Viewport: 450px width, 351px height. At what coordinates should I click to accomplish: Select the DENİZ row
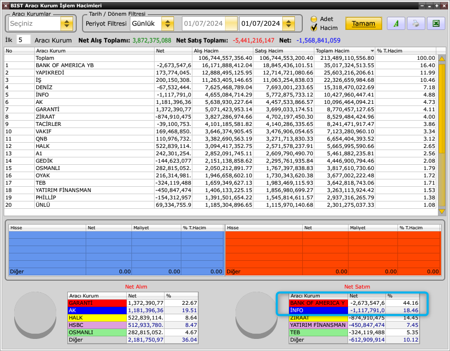(220, 88)
